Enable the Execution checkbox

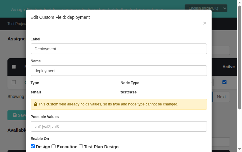click(54, 146)
